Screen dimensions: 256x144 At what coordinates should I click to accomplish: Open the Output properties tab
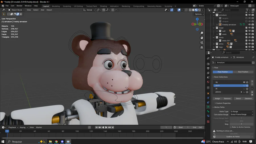208,68
